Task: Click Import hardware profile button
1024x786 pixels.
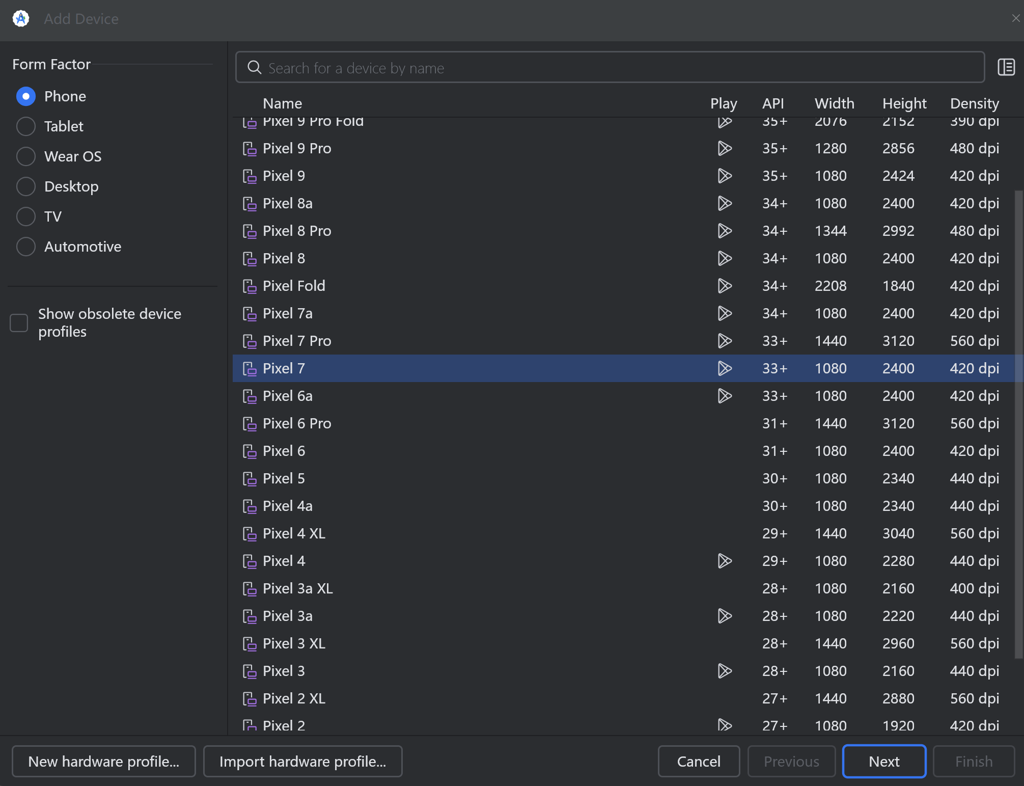Action: click(303, 762)
